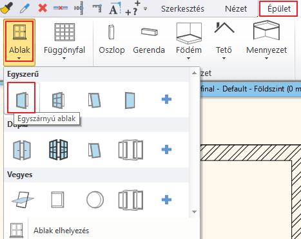Open the quick access toolbar customize arrow
The image size is (301, 239).
click(x=146, y=9)
